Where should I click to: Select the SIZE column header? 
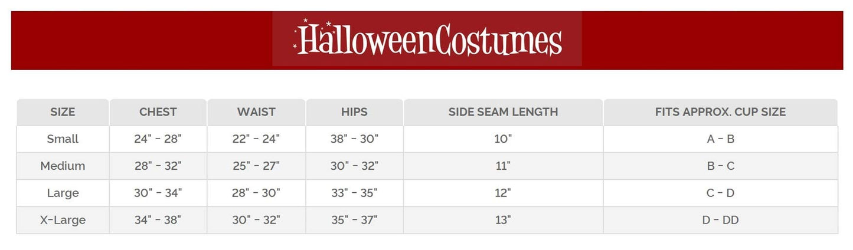tap(63, 112)
